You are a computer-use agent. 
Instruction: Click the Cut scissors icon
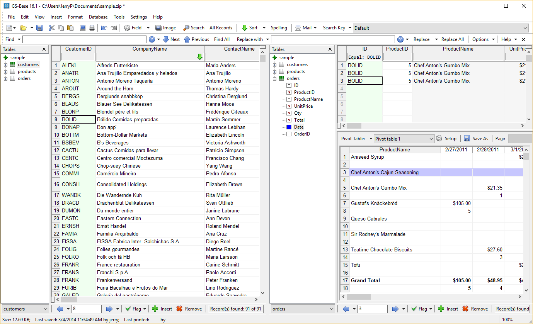[51, 28]
